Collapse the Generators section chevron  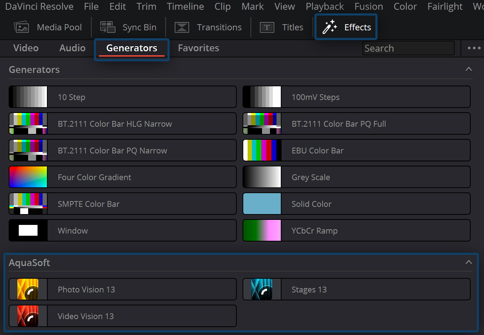468,69
